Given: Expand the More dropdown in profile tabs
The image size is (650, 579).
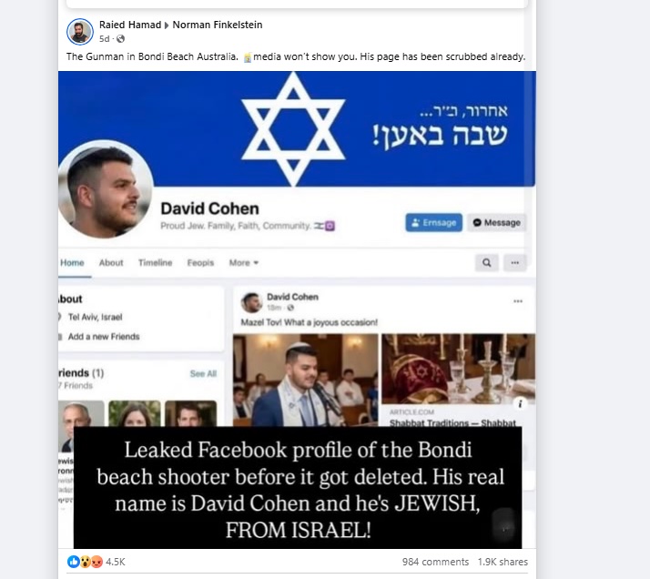Looking at the screenshot, I should pos(244,263).
